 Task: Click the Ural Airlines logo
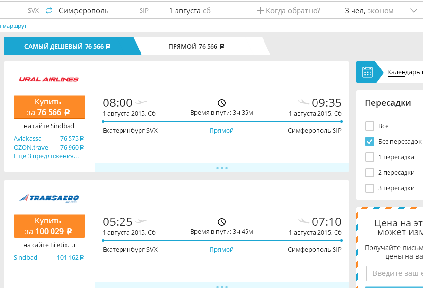point(49,79)
